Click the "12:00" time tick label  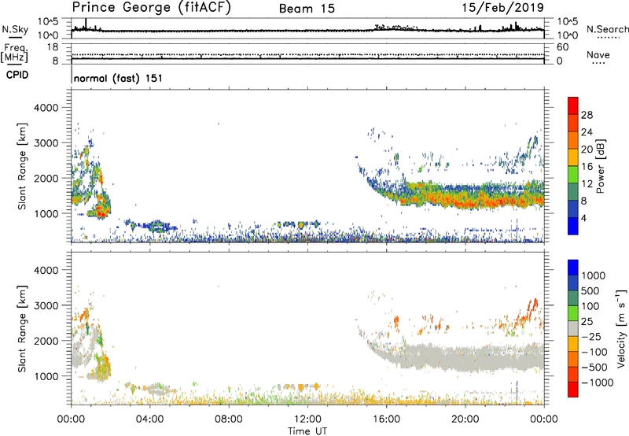(307, 419)
